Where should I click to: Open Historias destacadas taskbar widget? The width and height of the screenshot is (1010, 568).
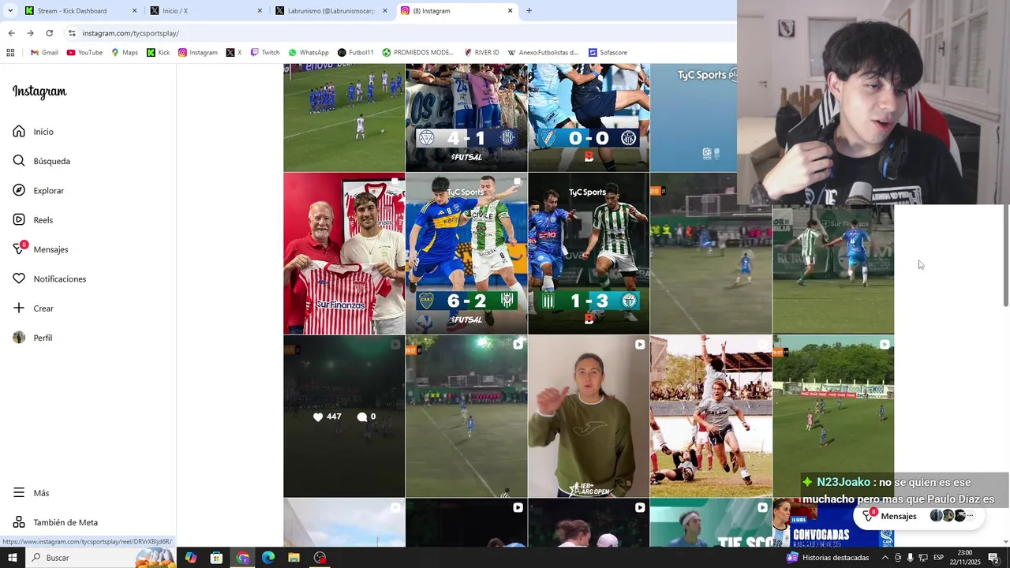click(x=827, y=558)
